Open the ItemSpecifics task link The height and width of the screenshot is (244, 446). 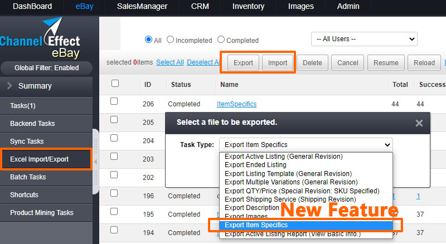[x=236, y=104]
